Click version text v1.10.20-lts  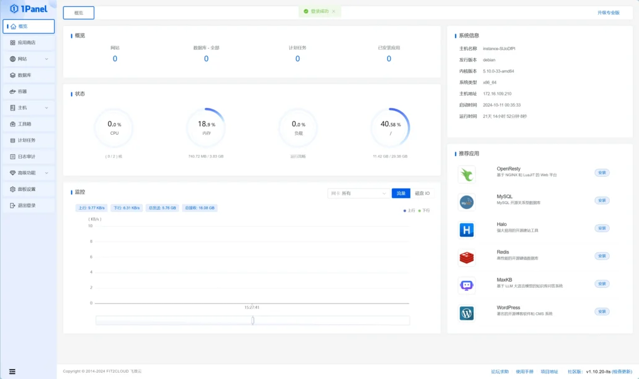598,372
